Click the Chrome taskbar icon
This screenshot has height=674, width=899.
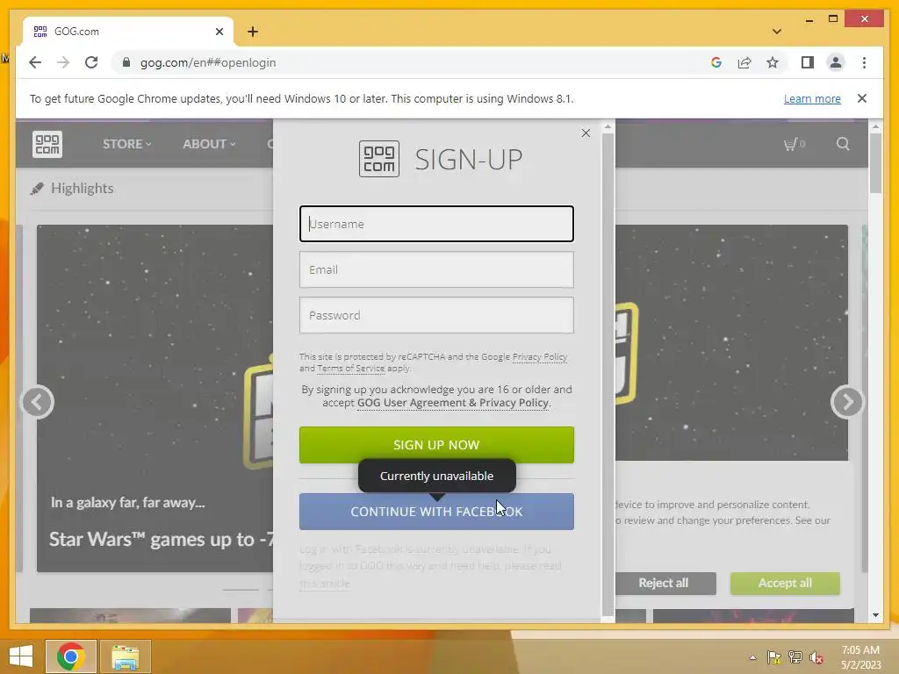(70, 656)
